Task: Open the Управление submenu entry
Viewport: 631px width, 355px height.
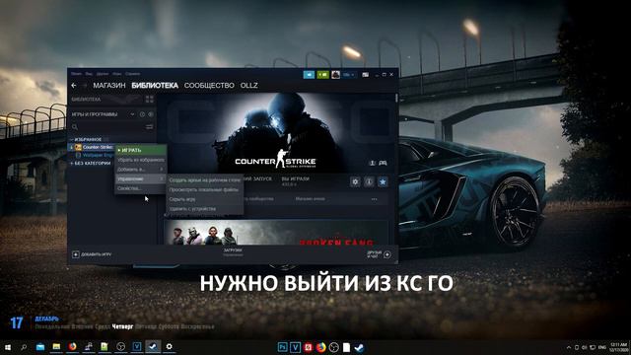Action: point(140,178)
